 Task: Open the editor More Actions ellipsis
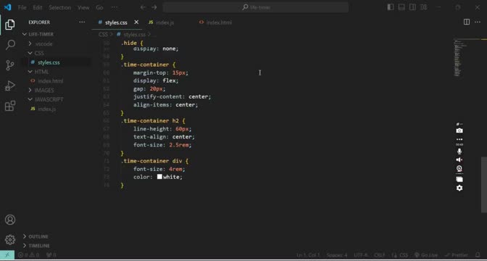coord(478,22)
